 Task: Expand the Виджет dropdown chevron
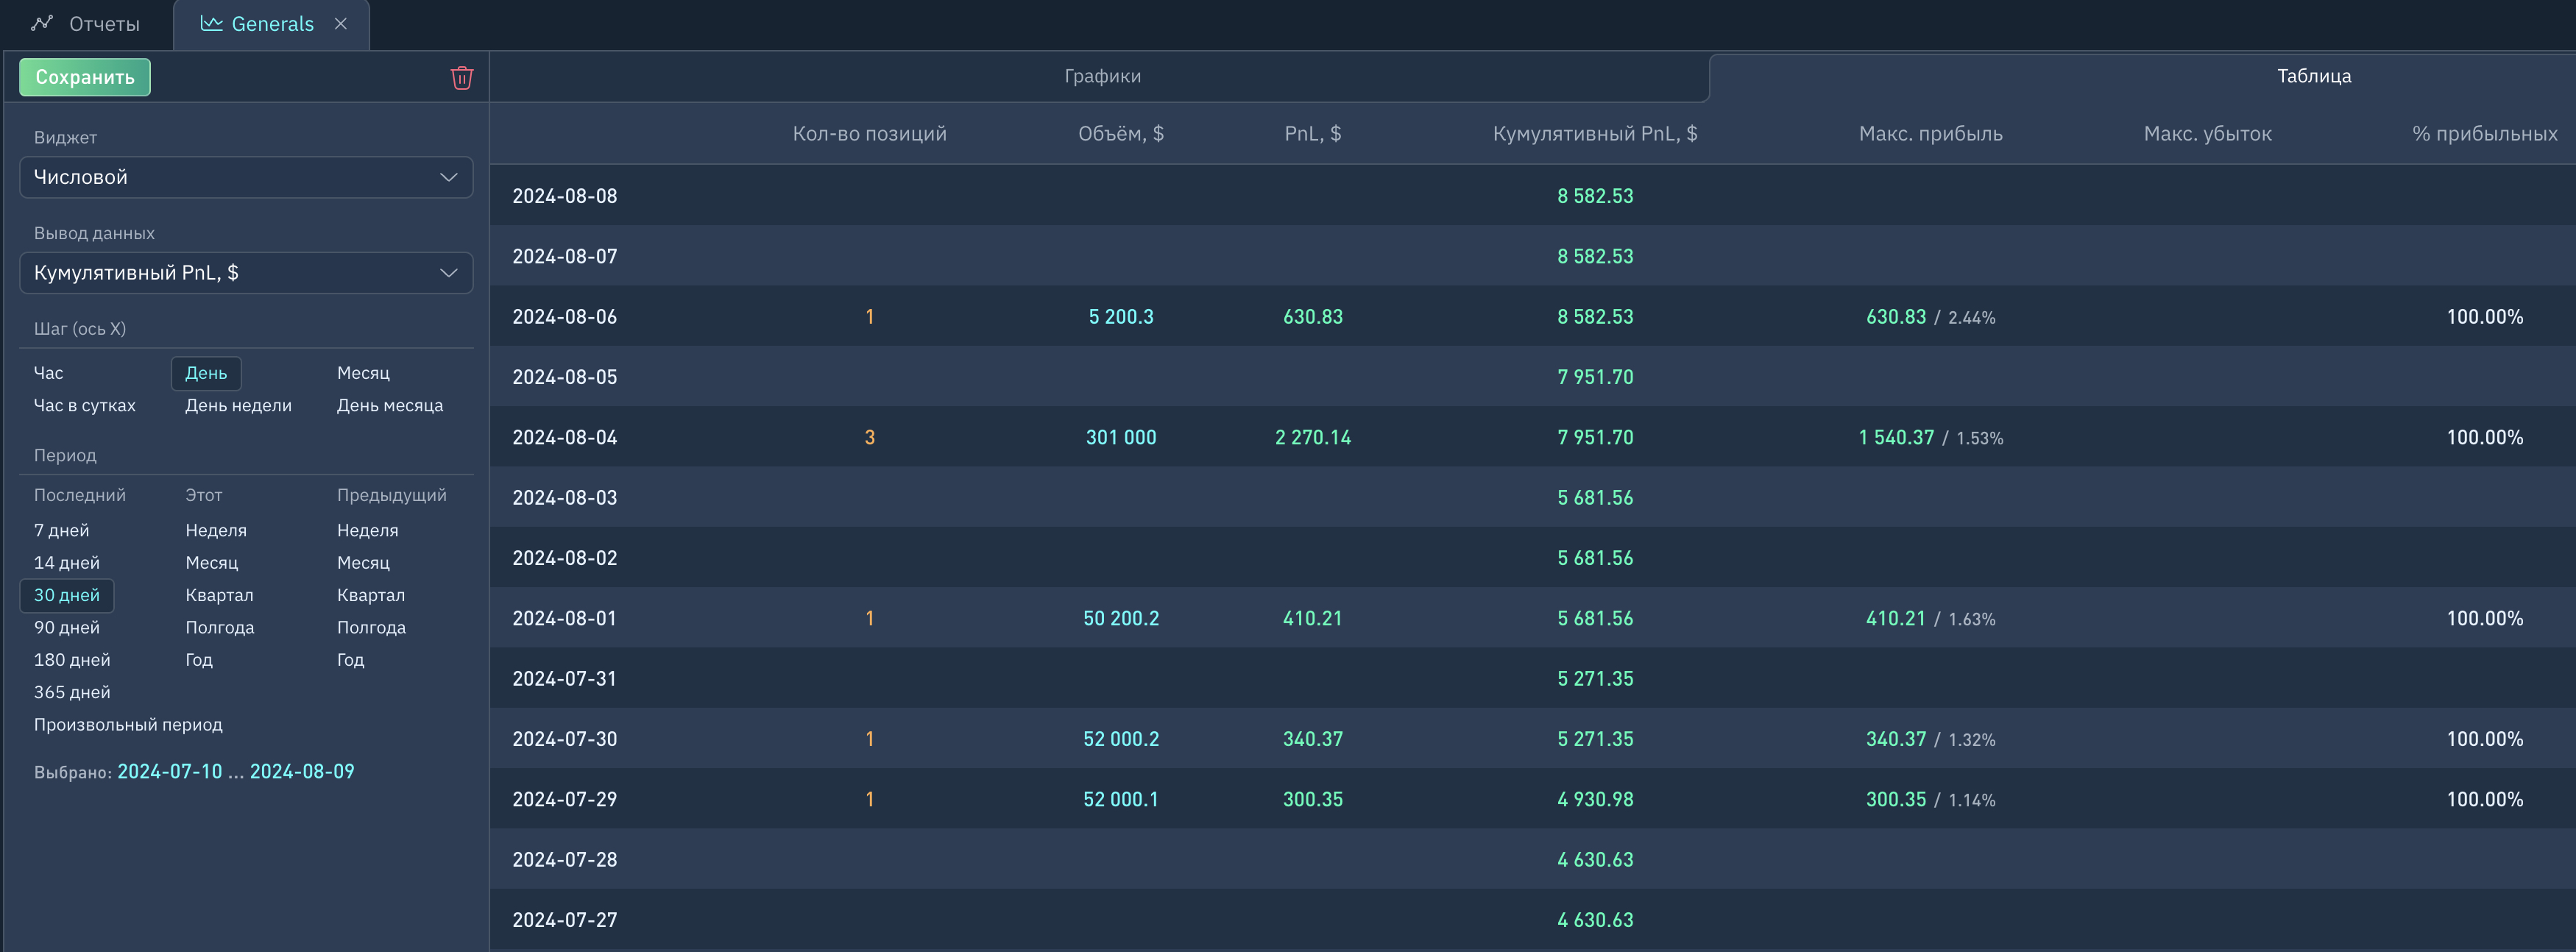448,177
